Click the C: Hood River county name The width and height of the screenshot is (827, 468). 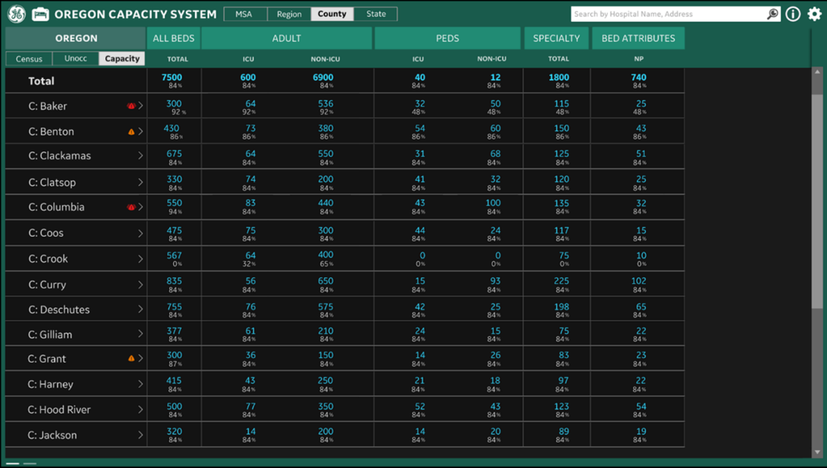click(x=59, y=410)
